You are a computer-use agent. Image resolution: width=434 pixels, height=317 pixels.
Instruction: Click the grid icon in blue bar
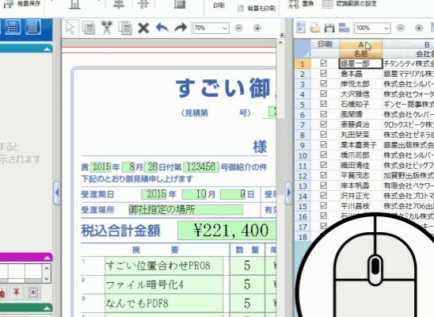[x=33, y=27]
